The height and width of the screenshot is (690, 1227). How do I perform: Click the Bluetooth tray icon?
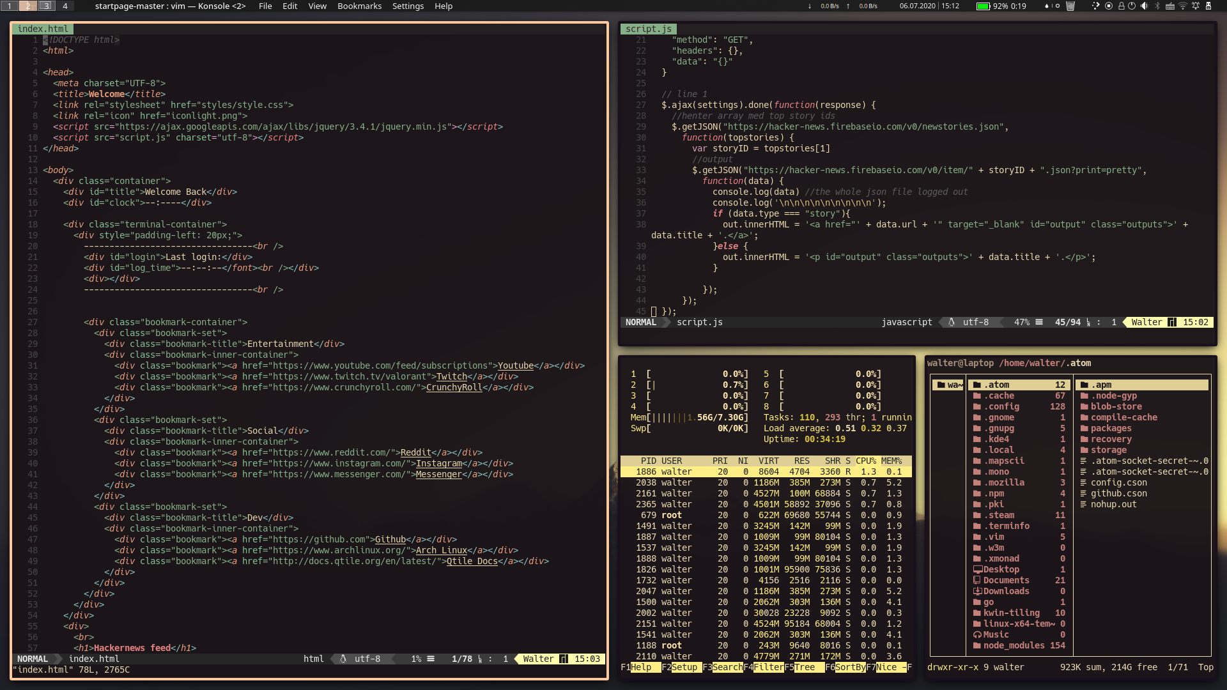1157,6
